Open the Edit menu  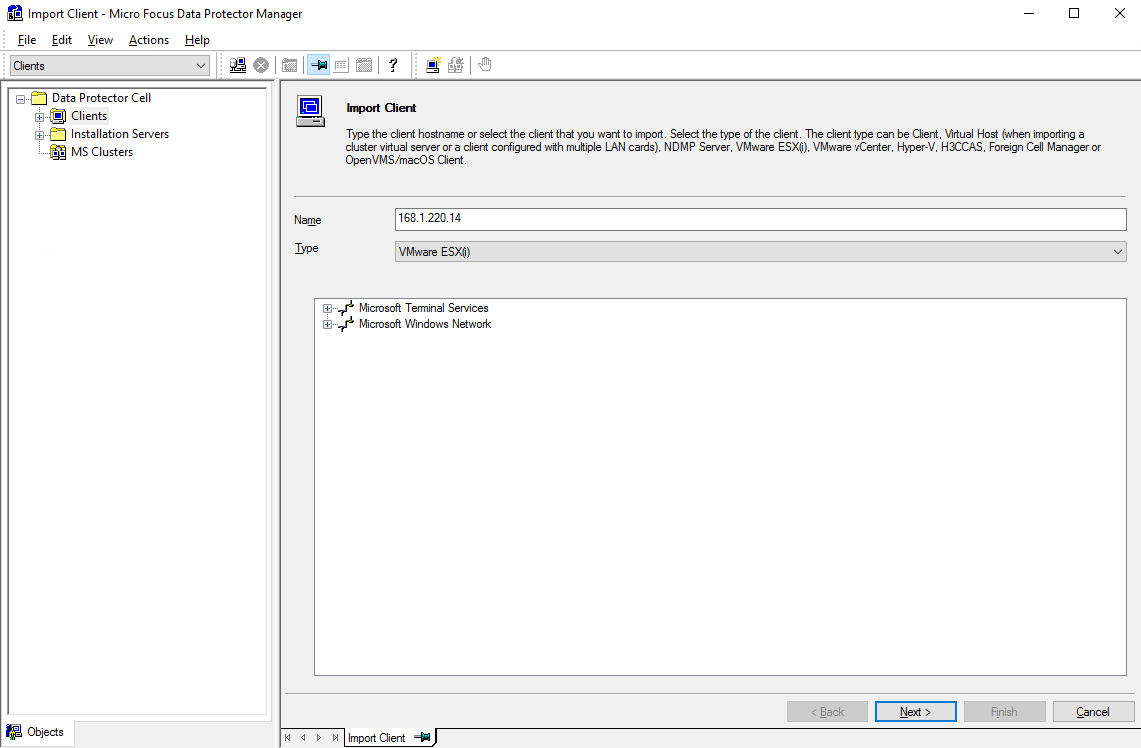pos(62,40)
